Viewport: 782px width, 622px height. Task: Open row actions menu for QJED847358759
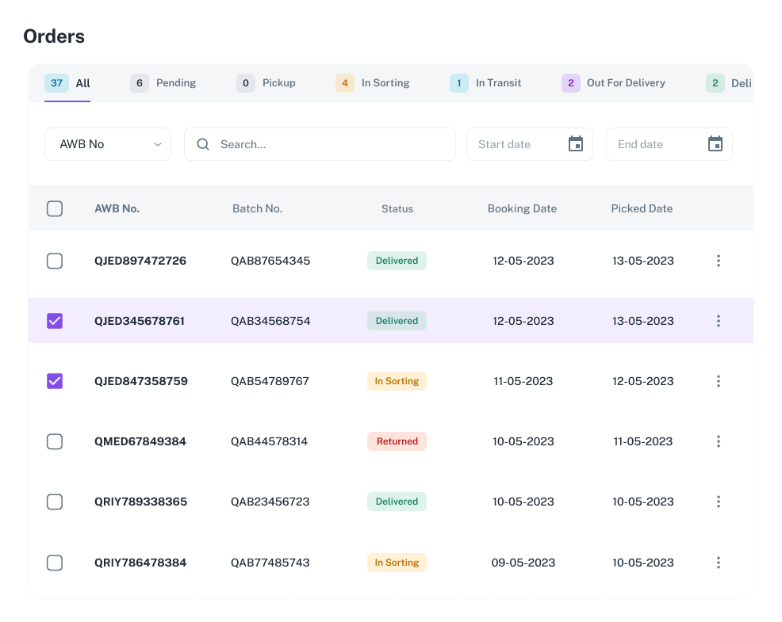718,381
